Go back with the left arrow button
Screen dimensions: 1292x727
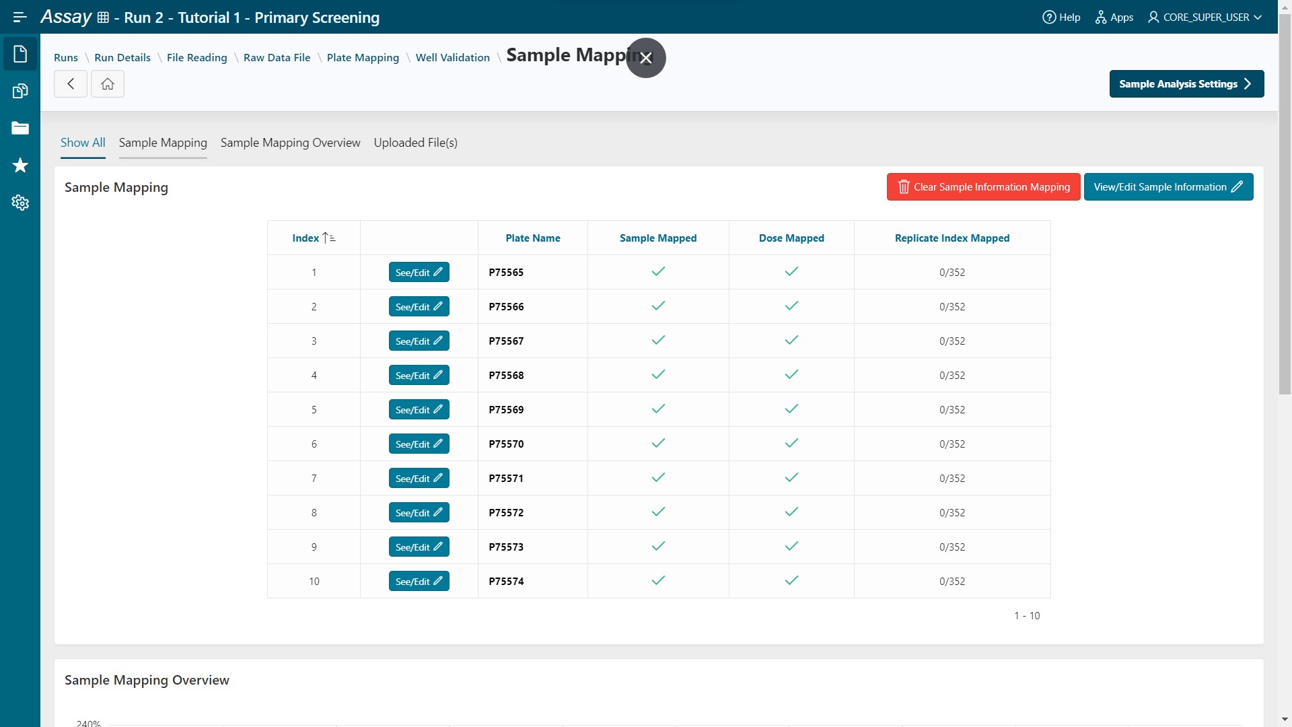click(71, 84)
